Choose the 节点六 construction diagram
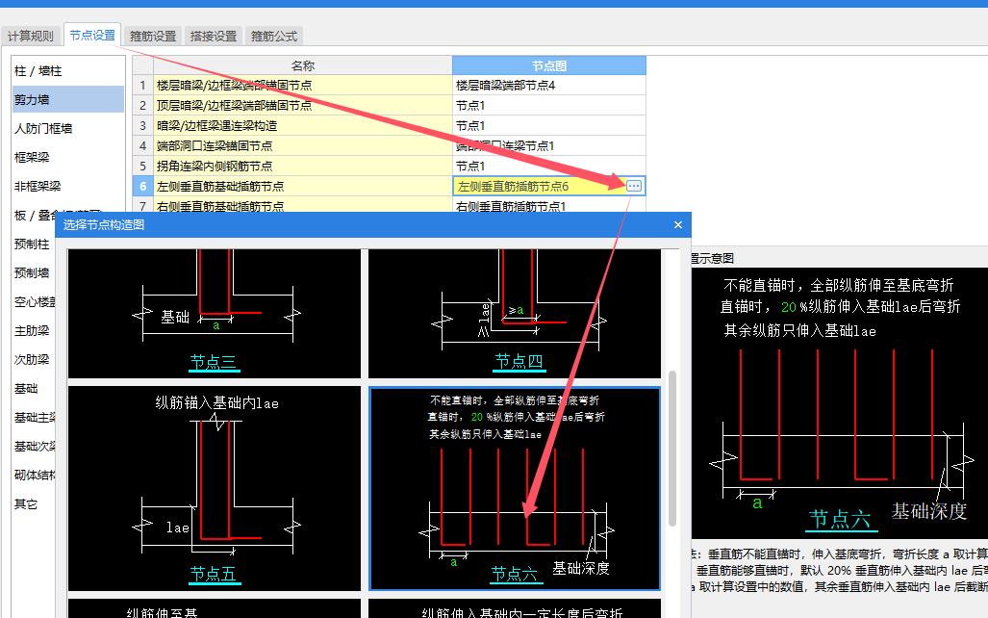988x618 pixels. point(515,489)
